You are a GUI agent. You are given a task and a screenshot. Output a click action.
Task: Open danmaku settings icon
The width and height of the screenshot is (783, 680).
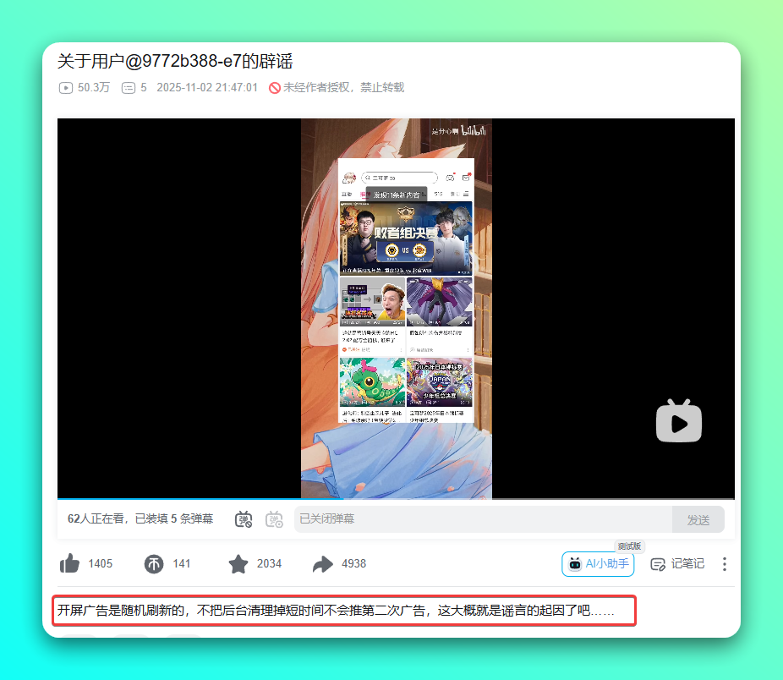click(x=274, y=519)
